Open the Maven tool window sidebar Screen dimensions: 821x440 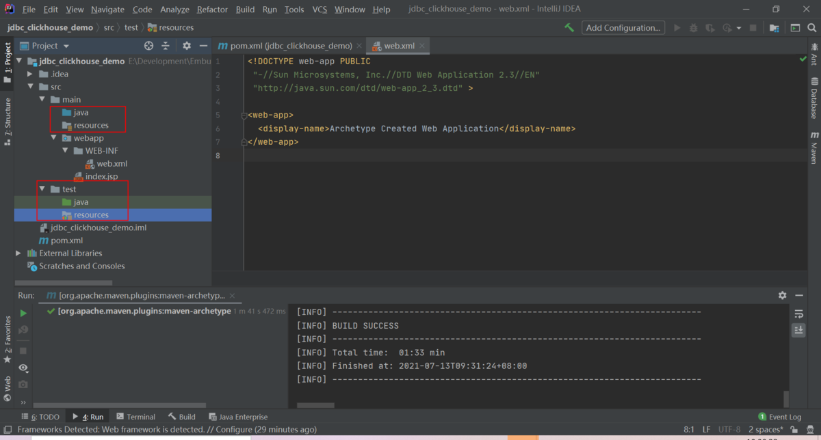pos(814,148)
